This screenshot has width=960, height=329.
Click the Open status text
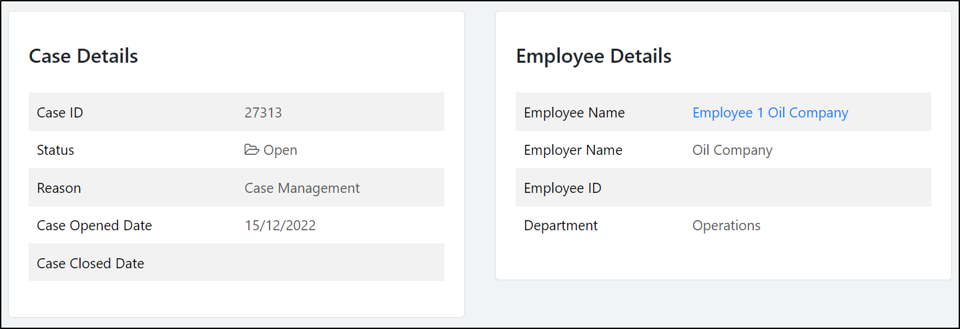point(280,150)
